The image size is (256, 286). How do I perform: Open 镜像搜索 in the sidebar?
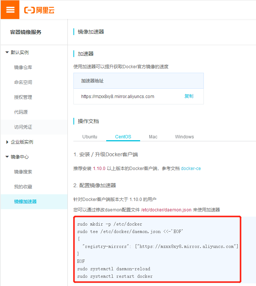tap(23, 172)
